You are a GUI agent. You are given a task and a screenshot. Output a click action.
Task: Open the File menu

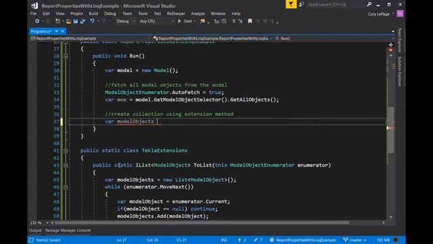tap(33, 14)
